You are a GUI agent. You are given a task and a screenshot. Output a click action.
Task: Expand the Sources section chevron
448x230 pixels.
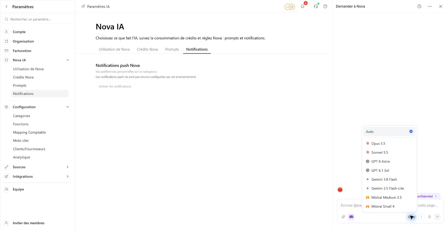pyautogui.click(x=68, y=167)
